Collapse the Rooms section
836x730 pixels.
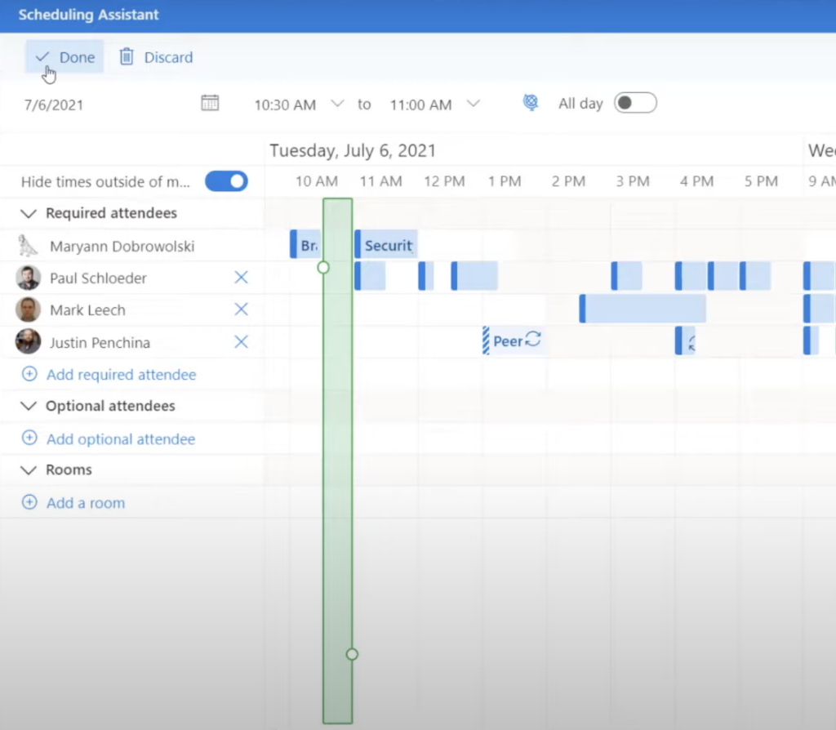pos(29,470)
